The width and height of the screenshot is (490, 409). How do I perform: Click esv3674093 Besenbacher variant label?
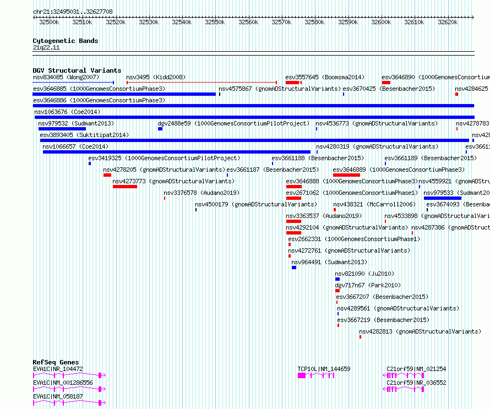coord(458,204)
